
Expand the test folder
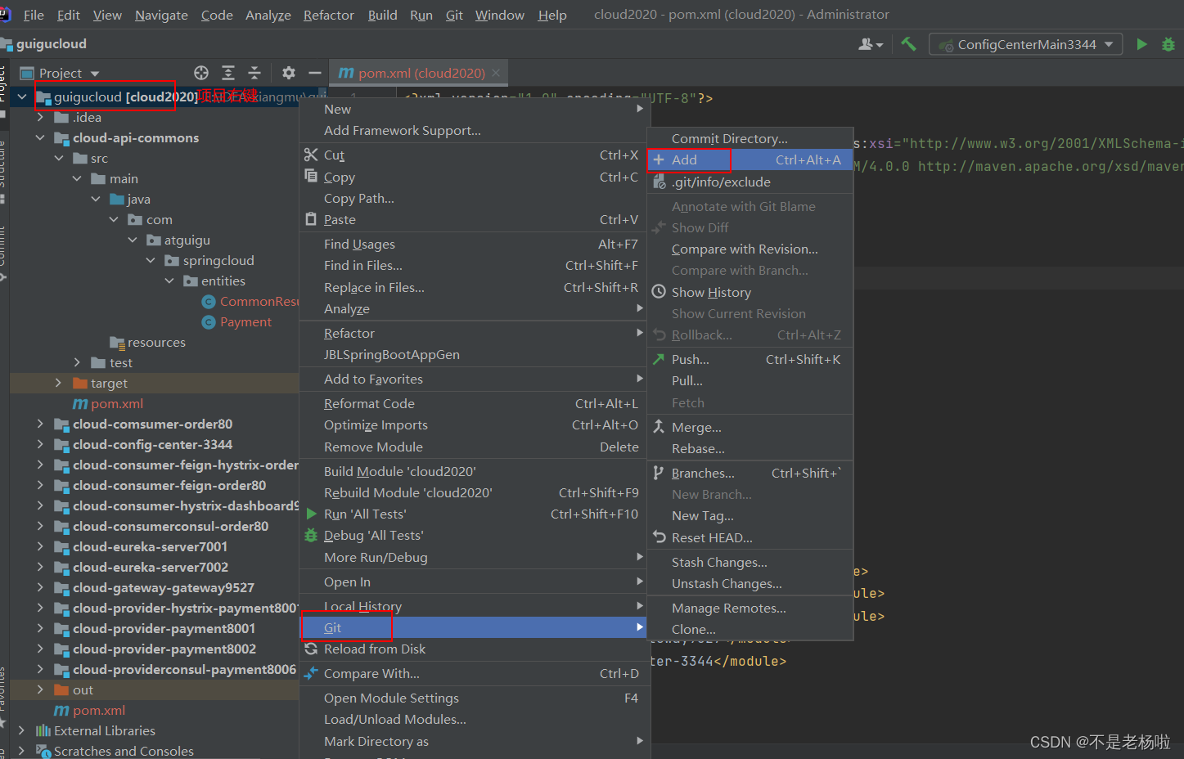coord(77,362)
